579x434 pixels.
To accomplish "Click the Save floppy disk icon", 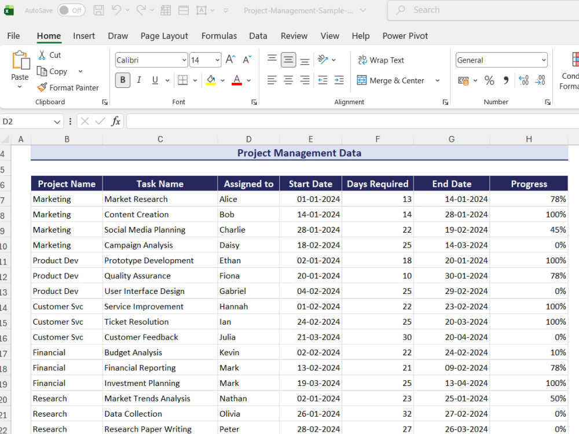I will [98, 10].
